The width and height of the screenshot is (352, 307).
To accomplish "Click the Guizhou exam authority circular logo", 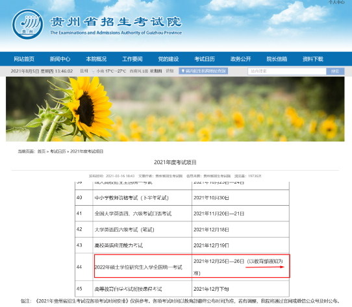I will tap(28, 24).
